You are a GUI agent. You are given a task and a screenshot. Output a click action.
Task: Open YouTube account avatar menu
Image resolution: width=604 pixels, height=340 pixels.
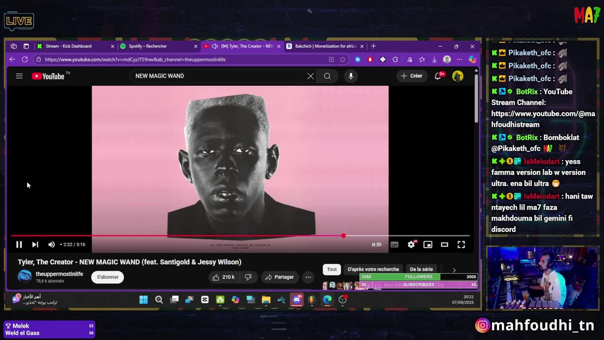click(458, 76)
